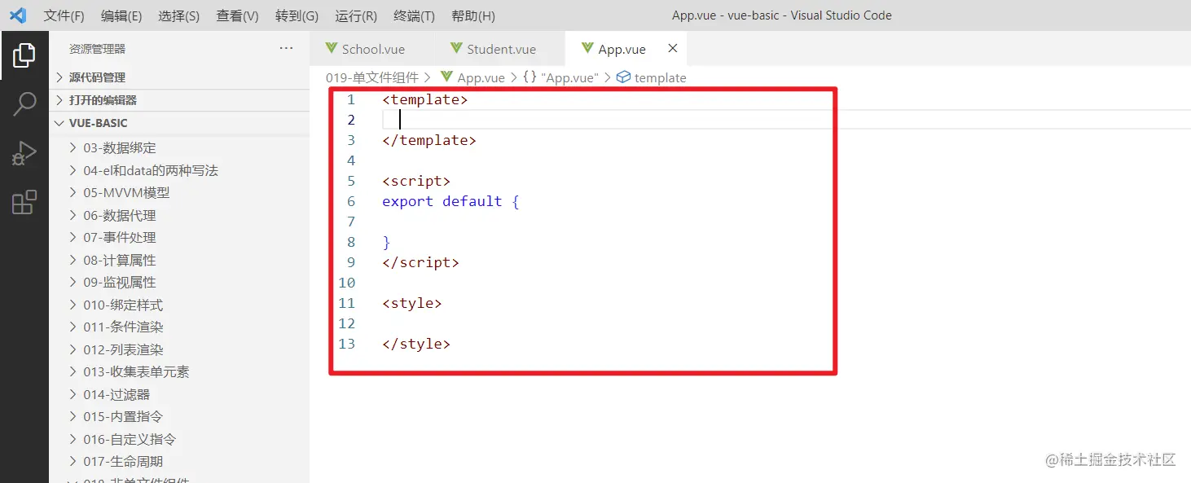Screen dimensions: 1191x483
Task: Open the 转到(G) menu
Action: click(x=297, y=15)
